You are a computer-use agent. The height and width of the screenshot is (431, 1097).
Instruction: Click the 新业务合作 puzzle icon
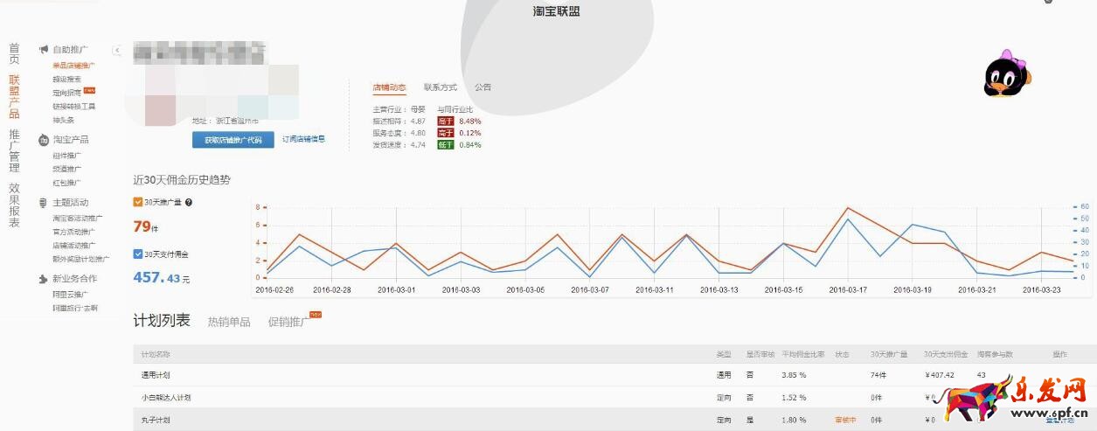44,279
